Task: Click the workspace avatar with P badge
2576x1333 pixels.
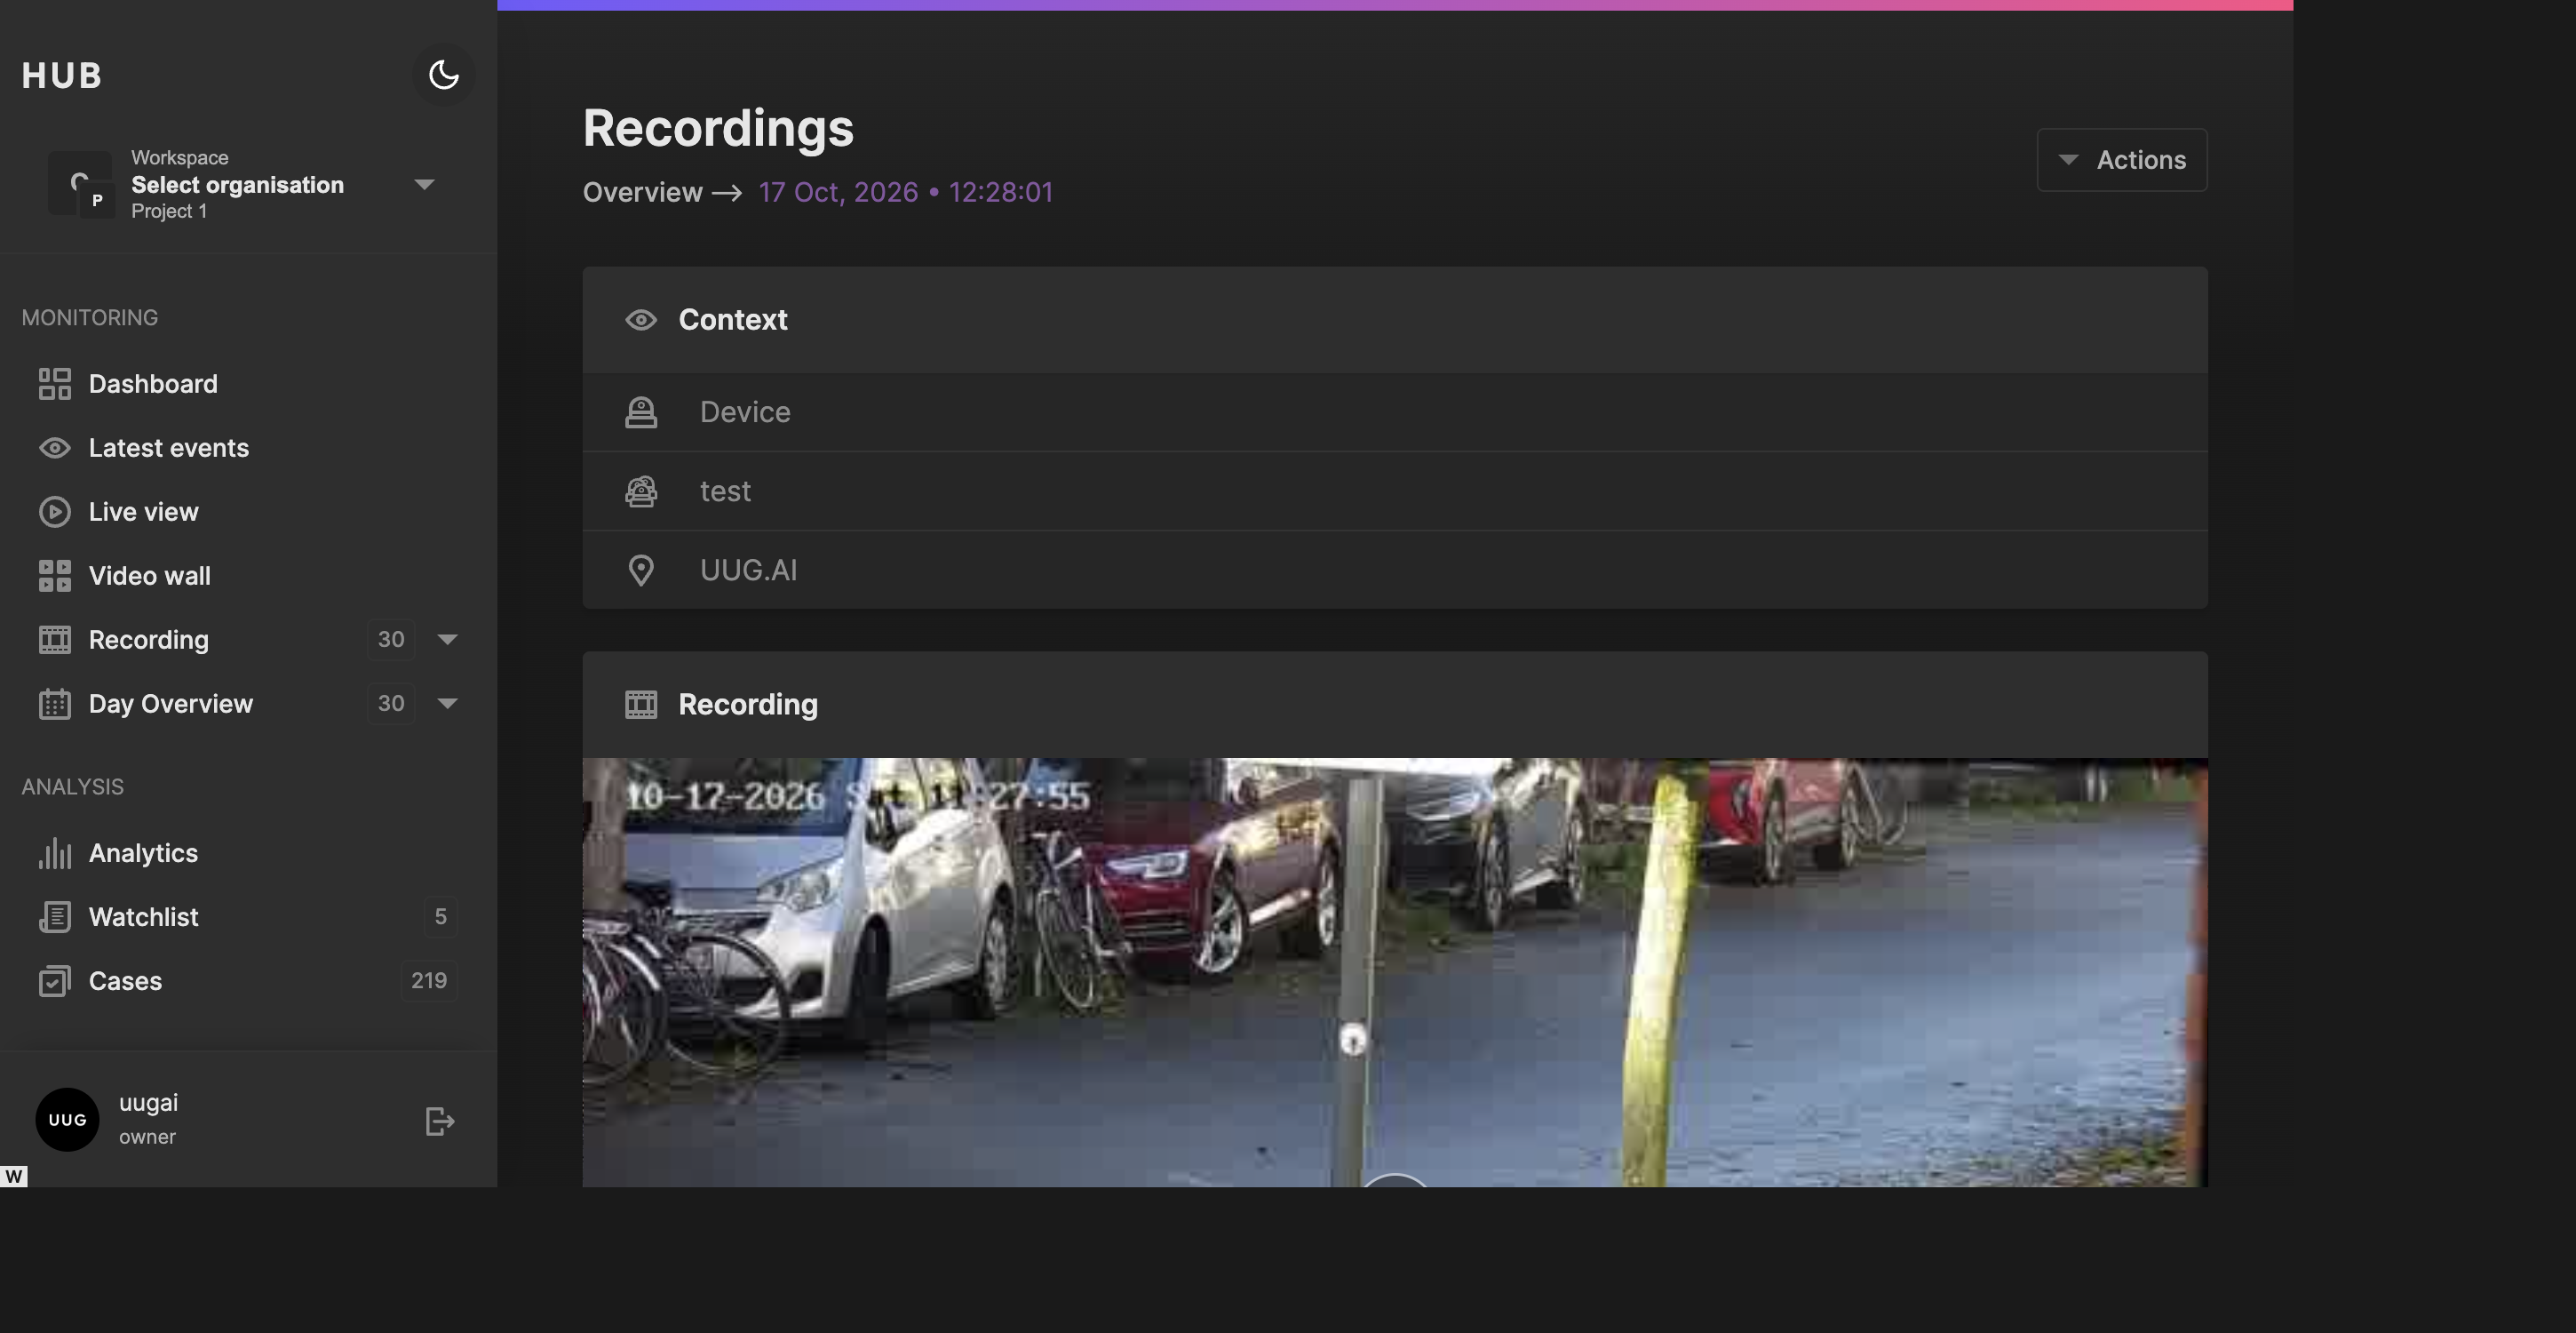Action: (x=81, y=184)
